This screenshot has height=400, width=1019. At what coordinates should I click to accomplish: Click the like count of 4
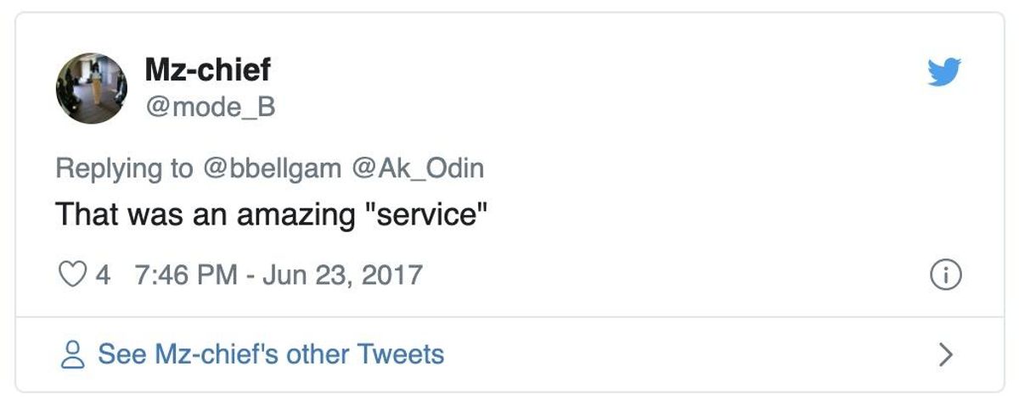103,275
